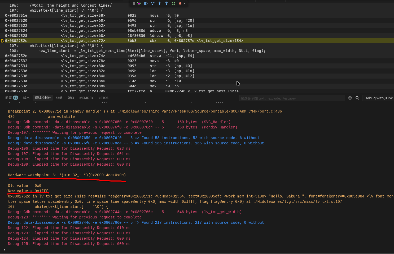Image resolution: width=394 pixels, height=254 pixels.
Task: Stop the debugging session
Action: point(180,3)
